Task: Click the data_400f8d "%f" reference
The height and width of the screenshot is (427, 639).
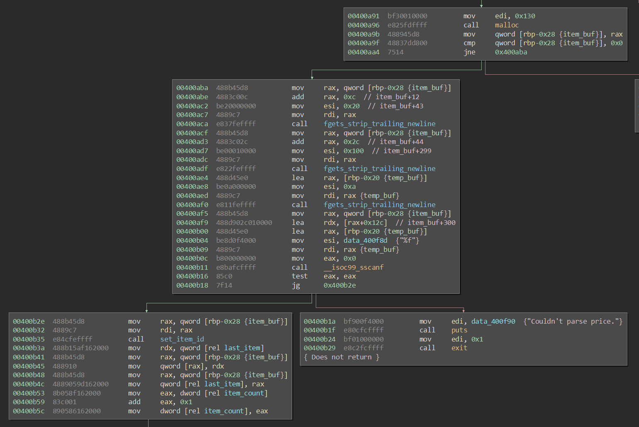Action: tap(365, 240)
